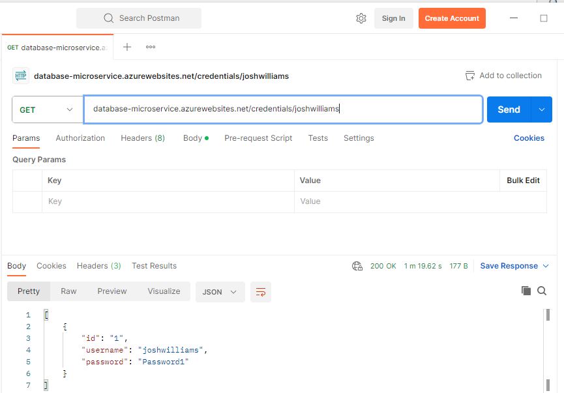Toggle line wrapping in the response viewer
The image size is (564, 393).
[x=261, y=293]
